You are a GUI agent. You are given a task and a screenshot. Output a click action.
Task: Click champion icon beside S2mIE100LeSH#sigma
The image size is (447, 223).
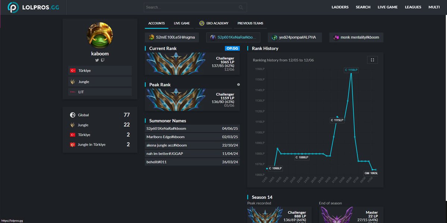tap(152, 37)
